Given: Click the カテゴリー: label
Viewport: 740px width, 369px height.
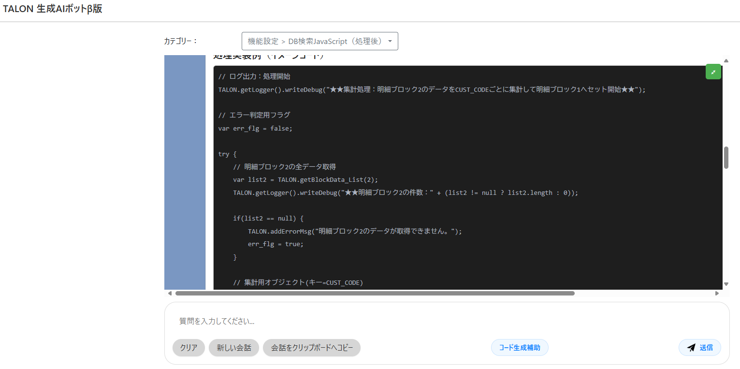Looking at the screenshot, I should (181, 41).
